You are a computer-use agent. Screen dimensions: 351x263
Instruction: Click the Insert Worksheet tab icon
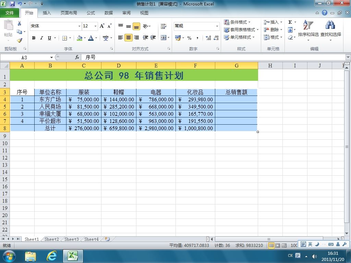click(107, 239)
